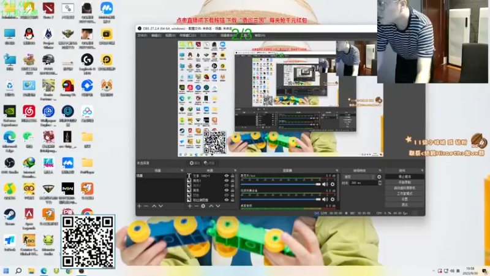The image size is (490, 276).
Task: Open first mixer channel's gear settings
Action: tap(333, 185)
